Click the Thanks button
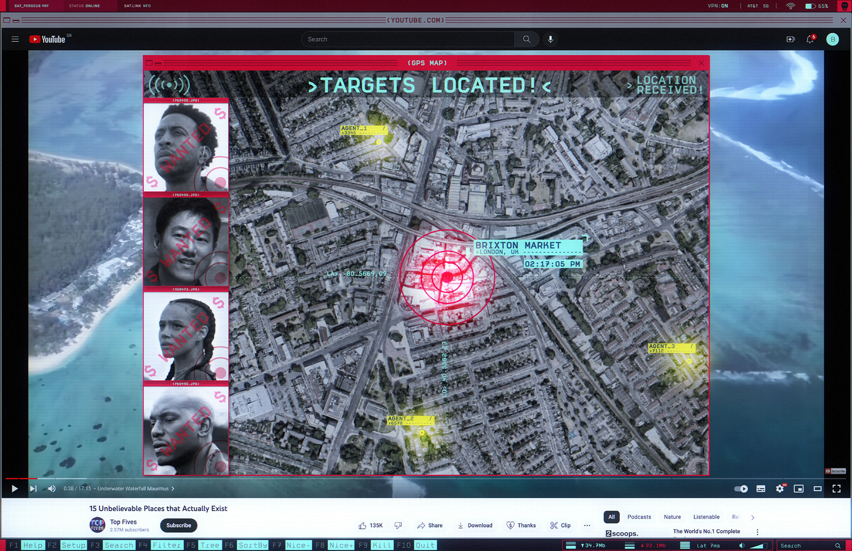Screen dimensions: 852x551 pos(521,525)
